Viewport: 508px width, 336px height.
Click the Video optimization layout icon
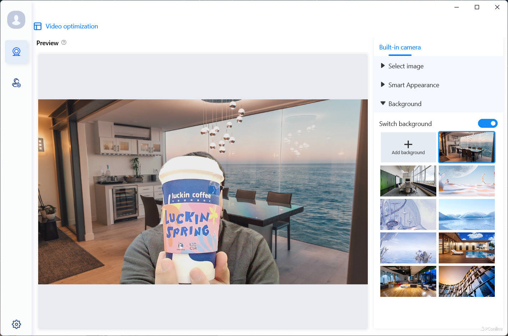(x=37, y=26)
